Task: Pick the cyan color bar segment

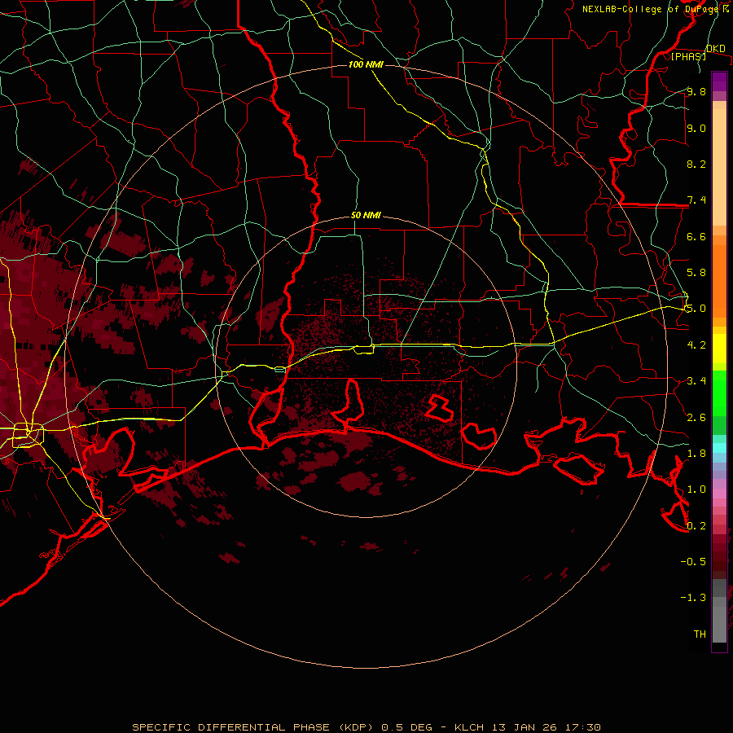Action: point(719,448)
